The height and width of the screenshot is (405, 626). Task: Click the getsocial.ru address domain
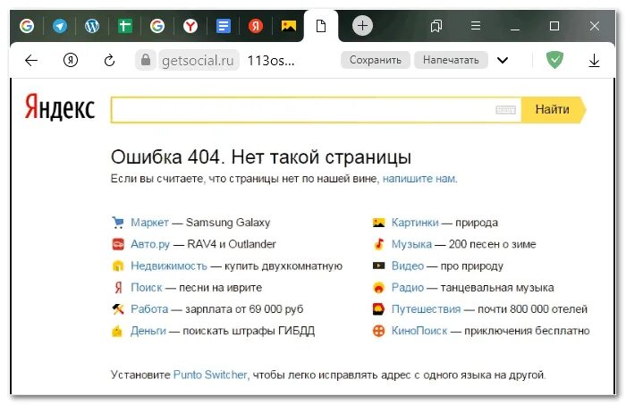198,60
